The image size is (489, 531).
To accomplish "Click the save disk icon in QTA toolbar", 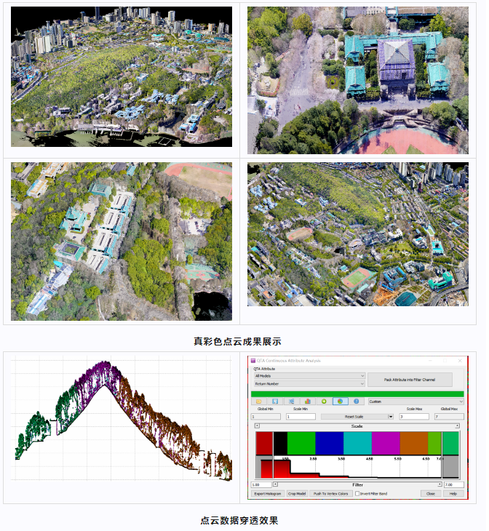I will [275, 402].
